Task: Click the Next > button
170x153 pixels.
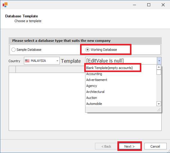Action: pyautogui.click(x=129, y=146)
